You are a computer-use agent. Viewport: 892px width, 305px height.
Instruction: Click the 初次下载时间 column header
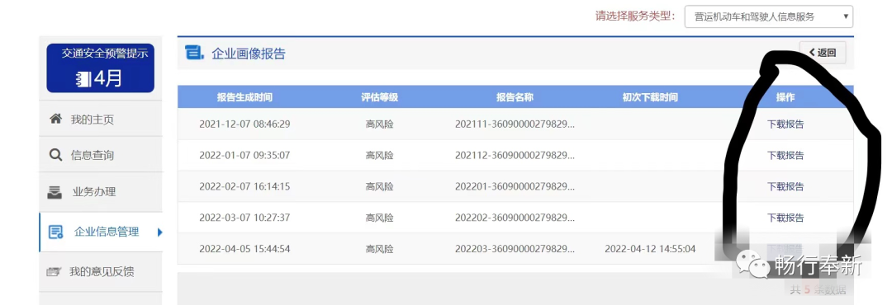click(650, 97)
